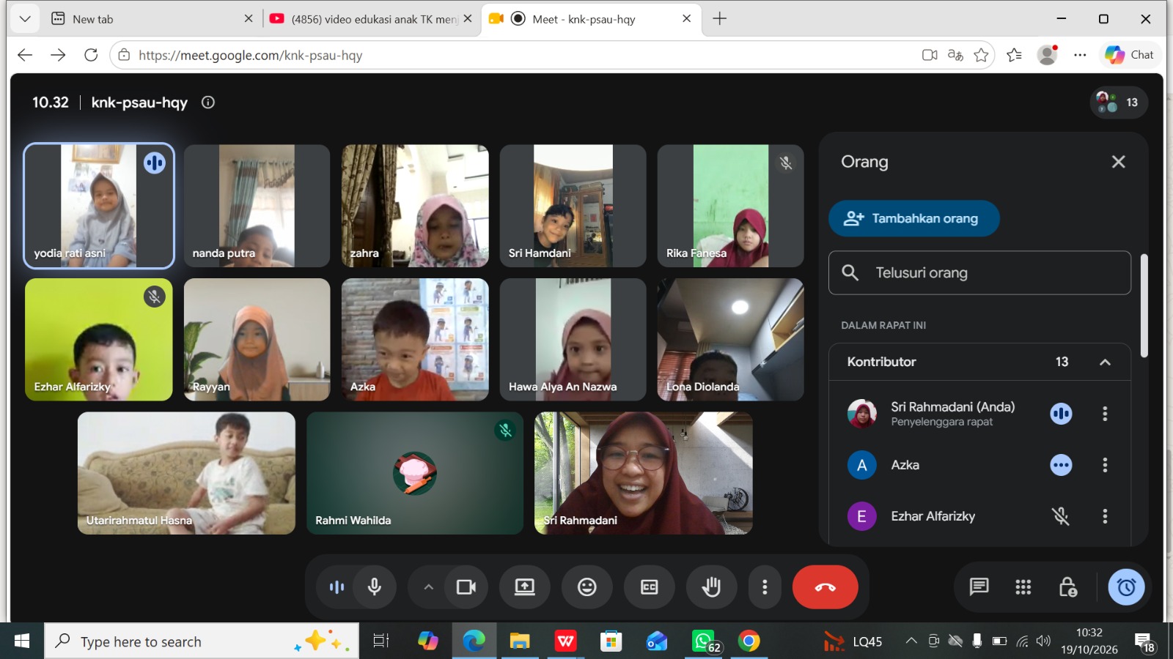Open Copilot Chat in Edge

pos(1130,55)
